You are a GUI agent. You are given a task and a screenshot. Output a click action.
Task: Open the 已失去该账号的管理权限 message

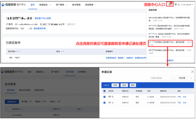(x=169, y=27)
